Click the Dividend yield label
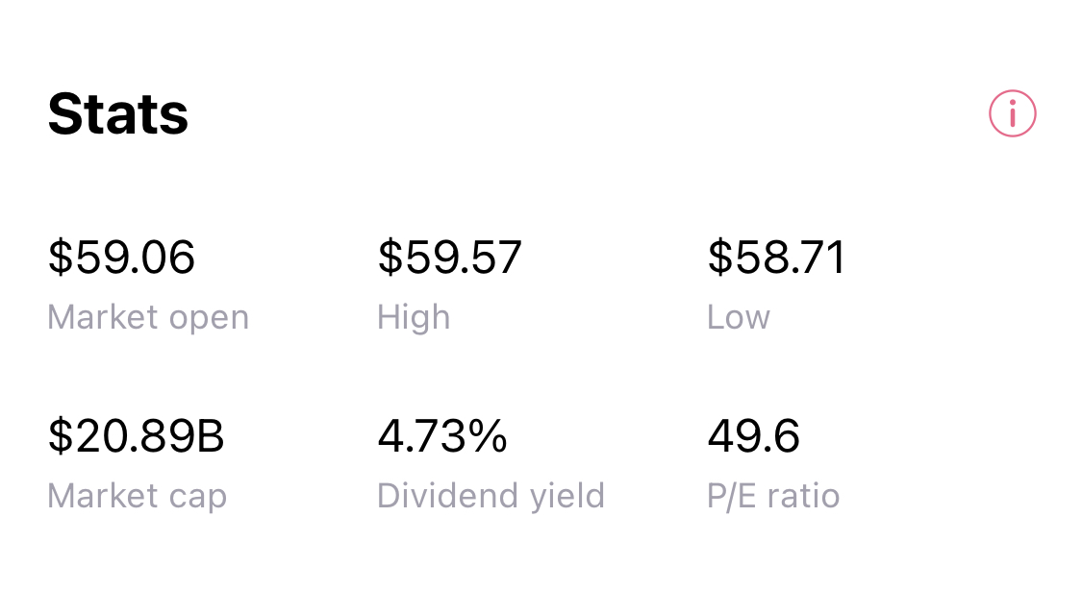1082x615 pixels. pyautogui.click(x=491, y=496)
